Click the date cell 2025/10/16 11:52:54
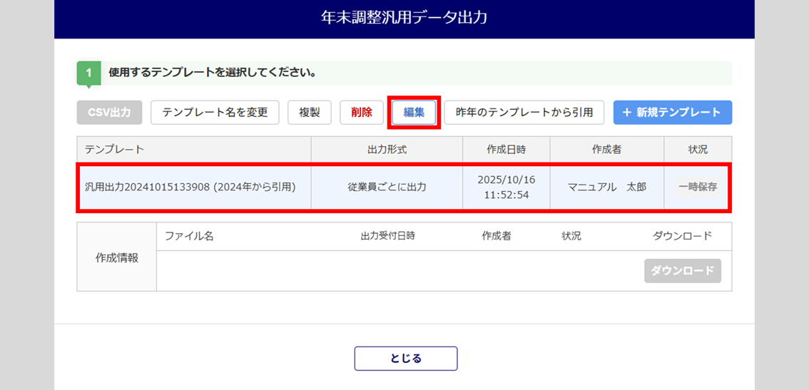The image size is (809, 390). coord(506,188)
